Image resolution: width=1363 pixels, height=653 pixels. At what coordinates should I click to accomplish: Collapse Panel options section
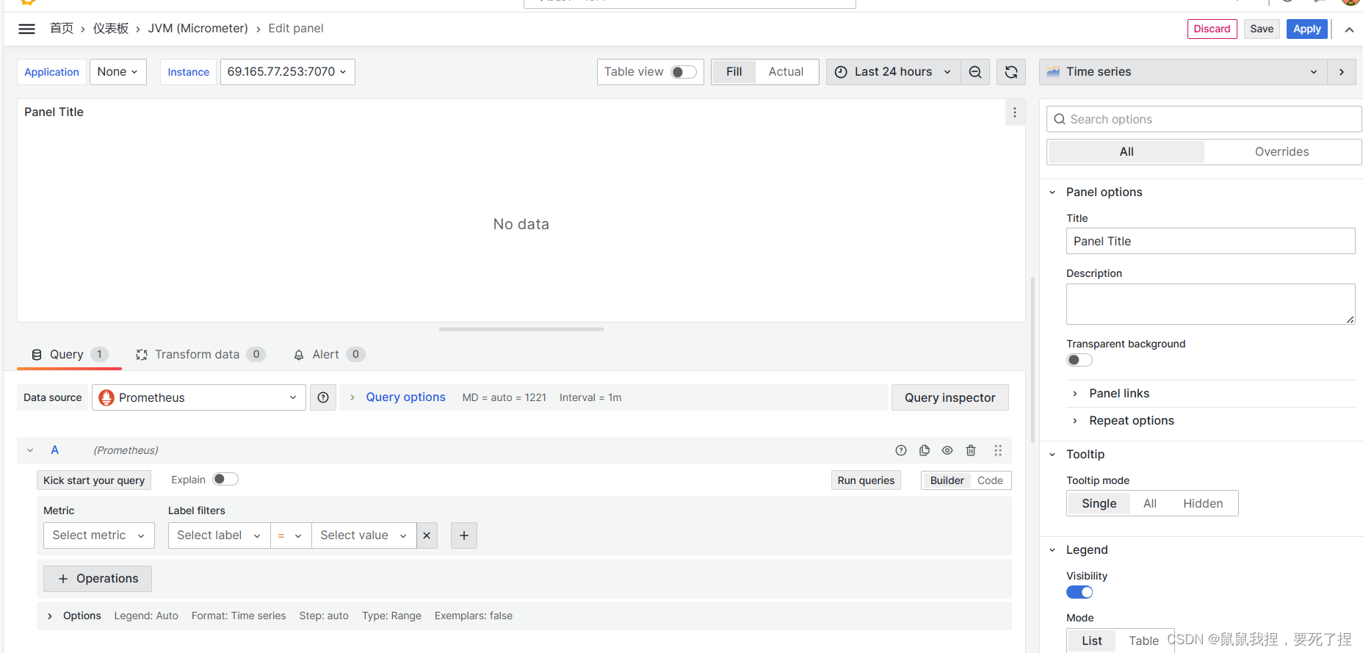tap(1052, 192)
